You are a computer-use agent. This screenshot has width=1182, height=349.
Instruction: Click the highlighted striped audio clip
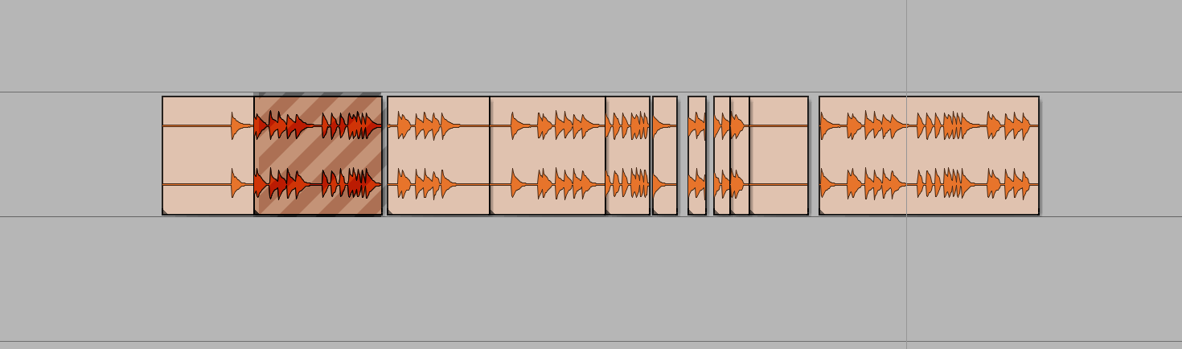coord(318,155)
